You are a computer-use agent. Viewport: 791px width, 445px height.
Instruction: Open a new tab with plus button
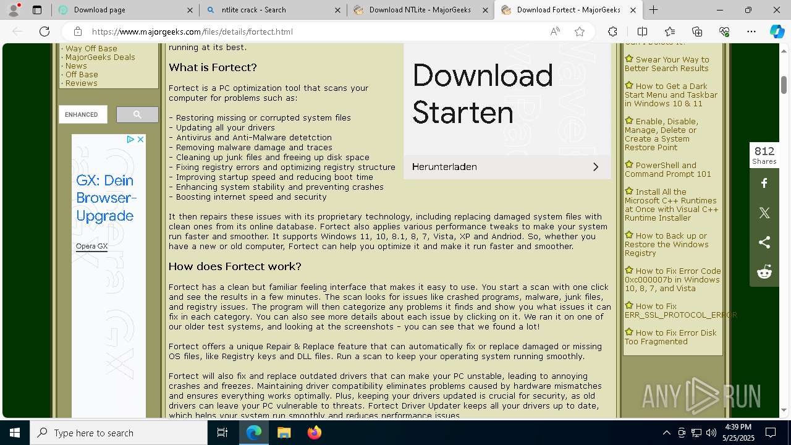tap(653, 10)
